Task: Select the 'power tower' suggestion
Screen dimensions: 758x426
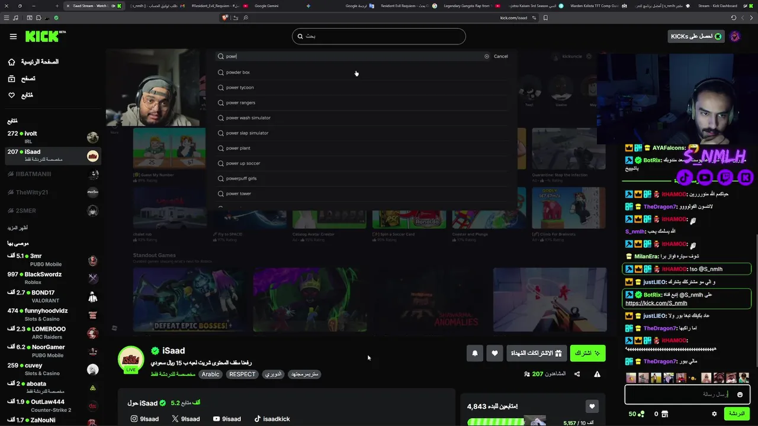Action: coord(361,193)
